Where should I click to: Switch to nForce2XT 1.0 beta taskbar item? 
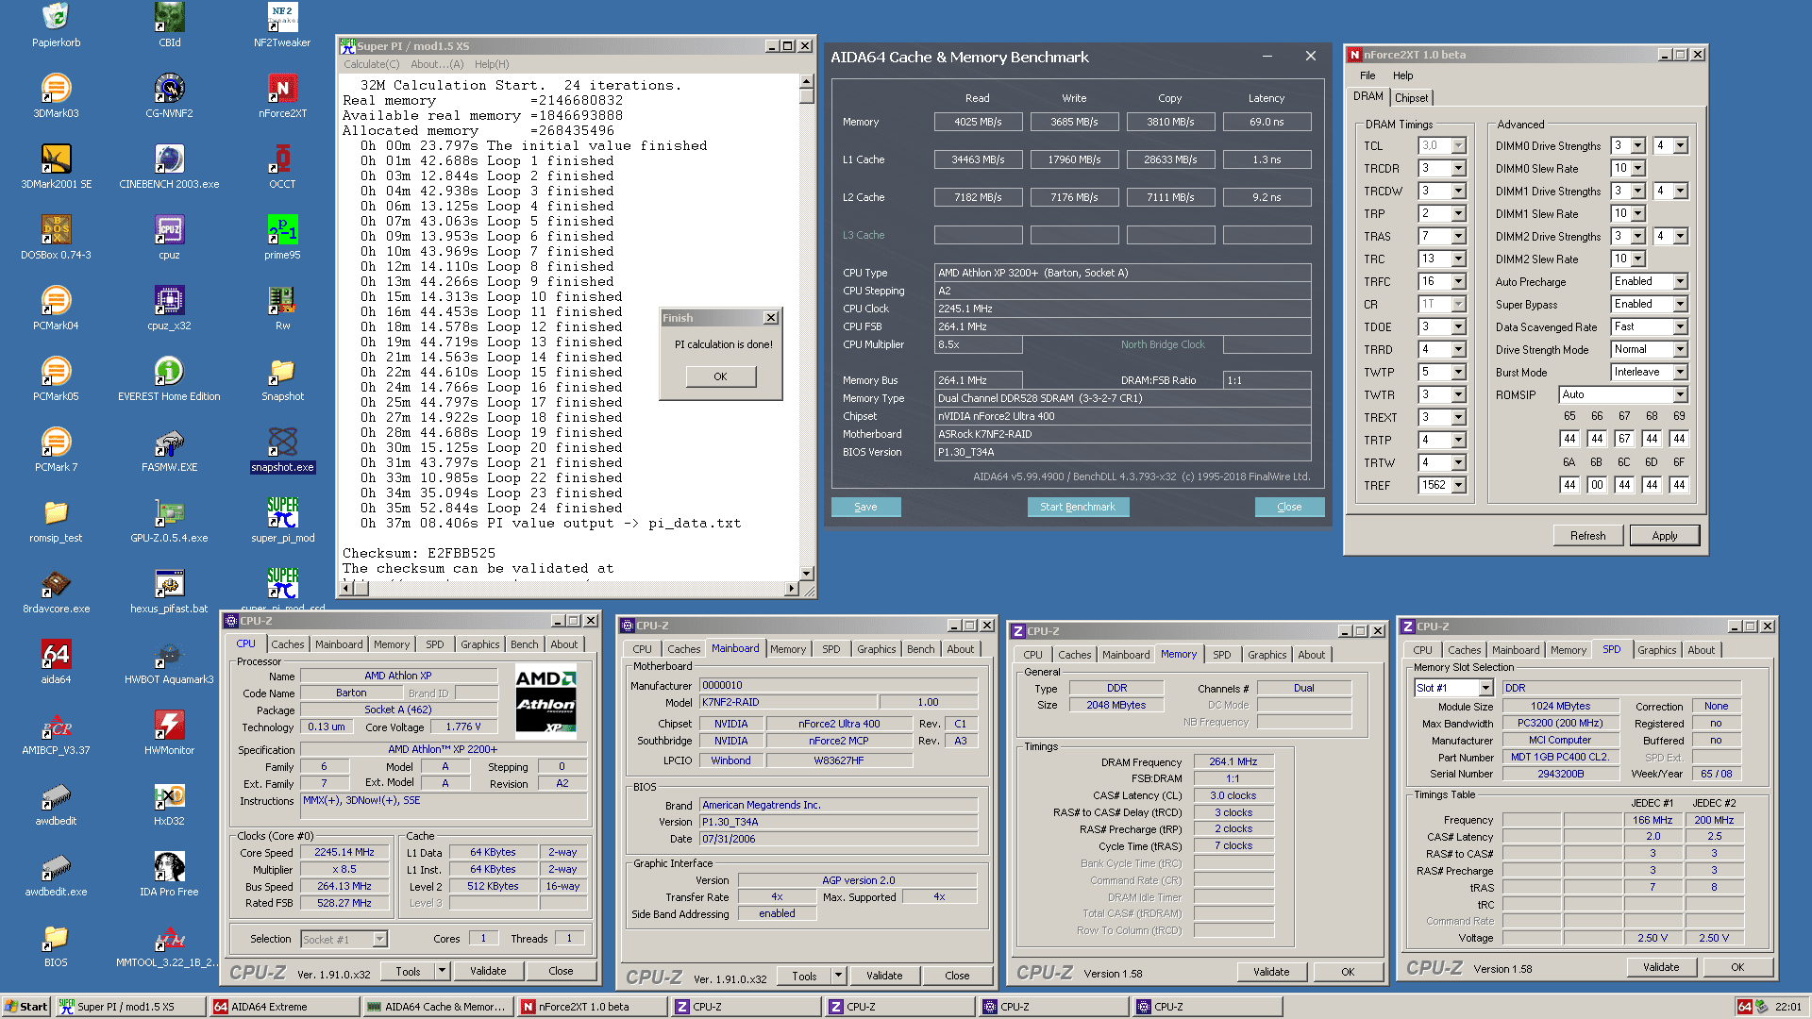(591, 1007)
